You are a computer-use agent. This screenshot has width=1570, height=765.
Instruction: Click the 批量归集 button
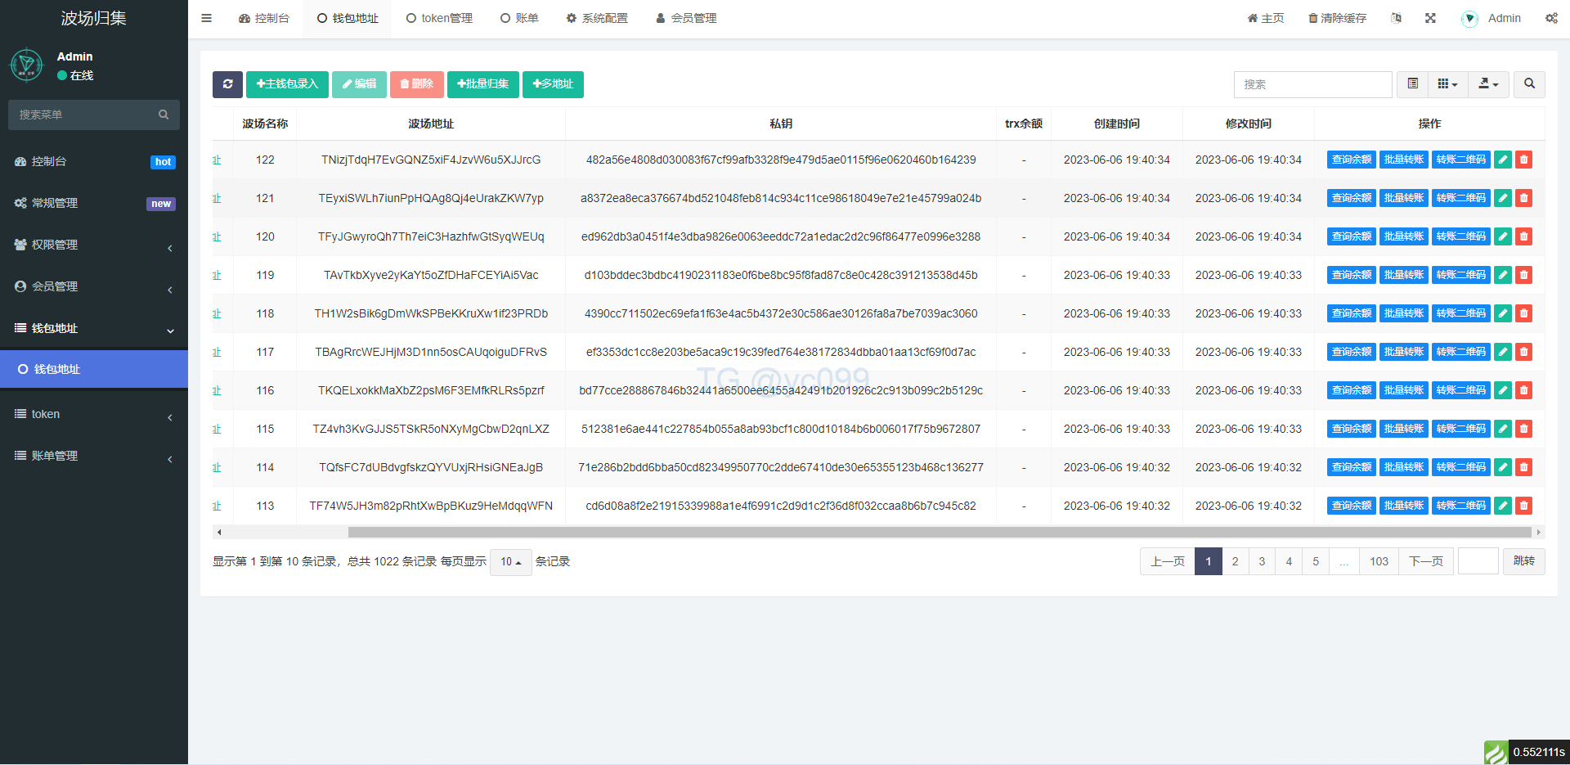483,84
